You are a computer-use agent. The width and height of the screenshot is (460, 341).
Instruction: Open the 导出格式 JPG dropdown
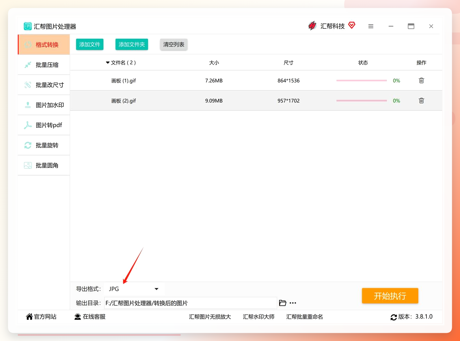point(134,289)
